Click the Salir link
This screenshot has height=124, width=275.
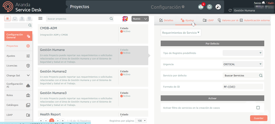pos(272,3)
